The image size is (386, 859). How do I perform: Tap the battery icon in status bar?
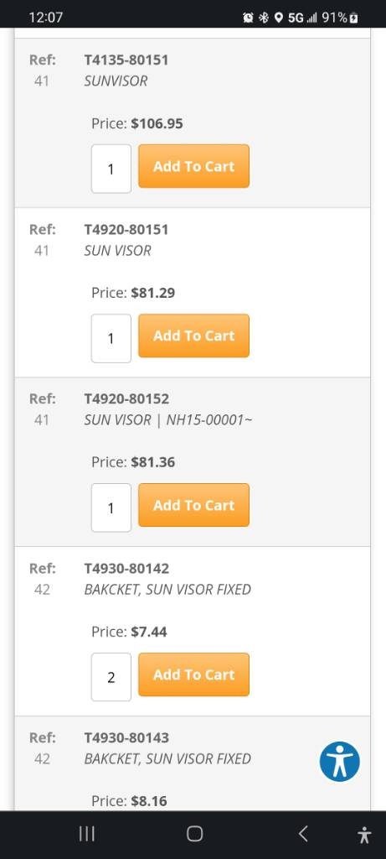point(354,18)
